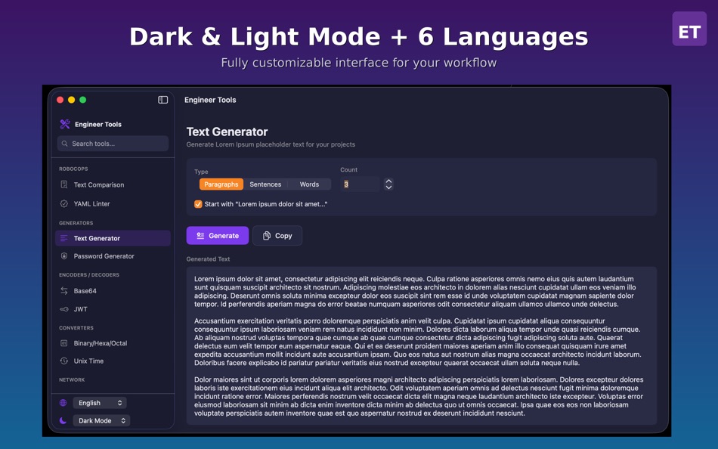
Task: Click the Base64 arrows icon
Action: tap(64, 290)
